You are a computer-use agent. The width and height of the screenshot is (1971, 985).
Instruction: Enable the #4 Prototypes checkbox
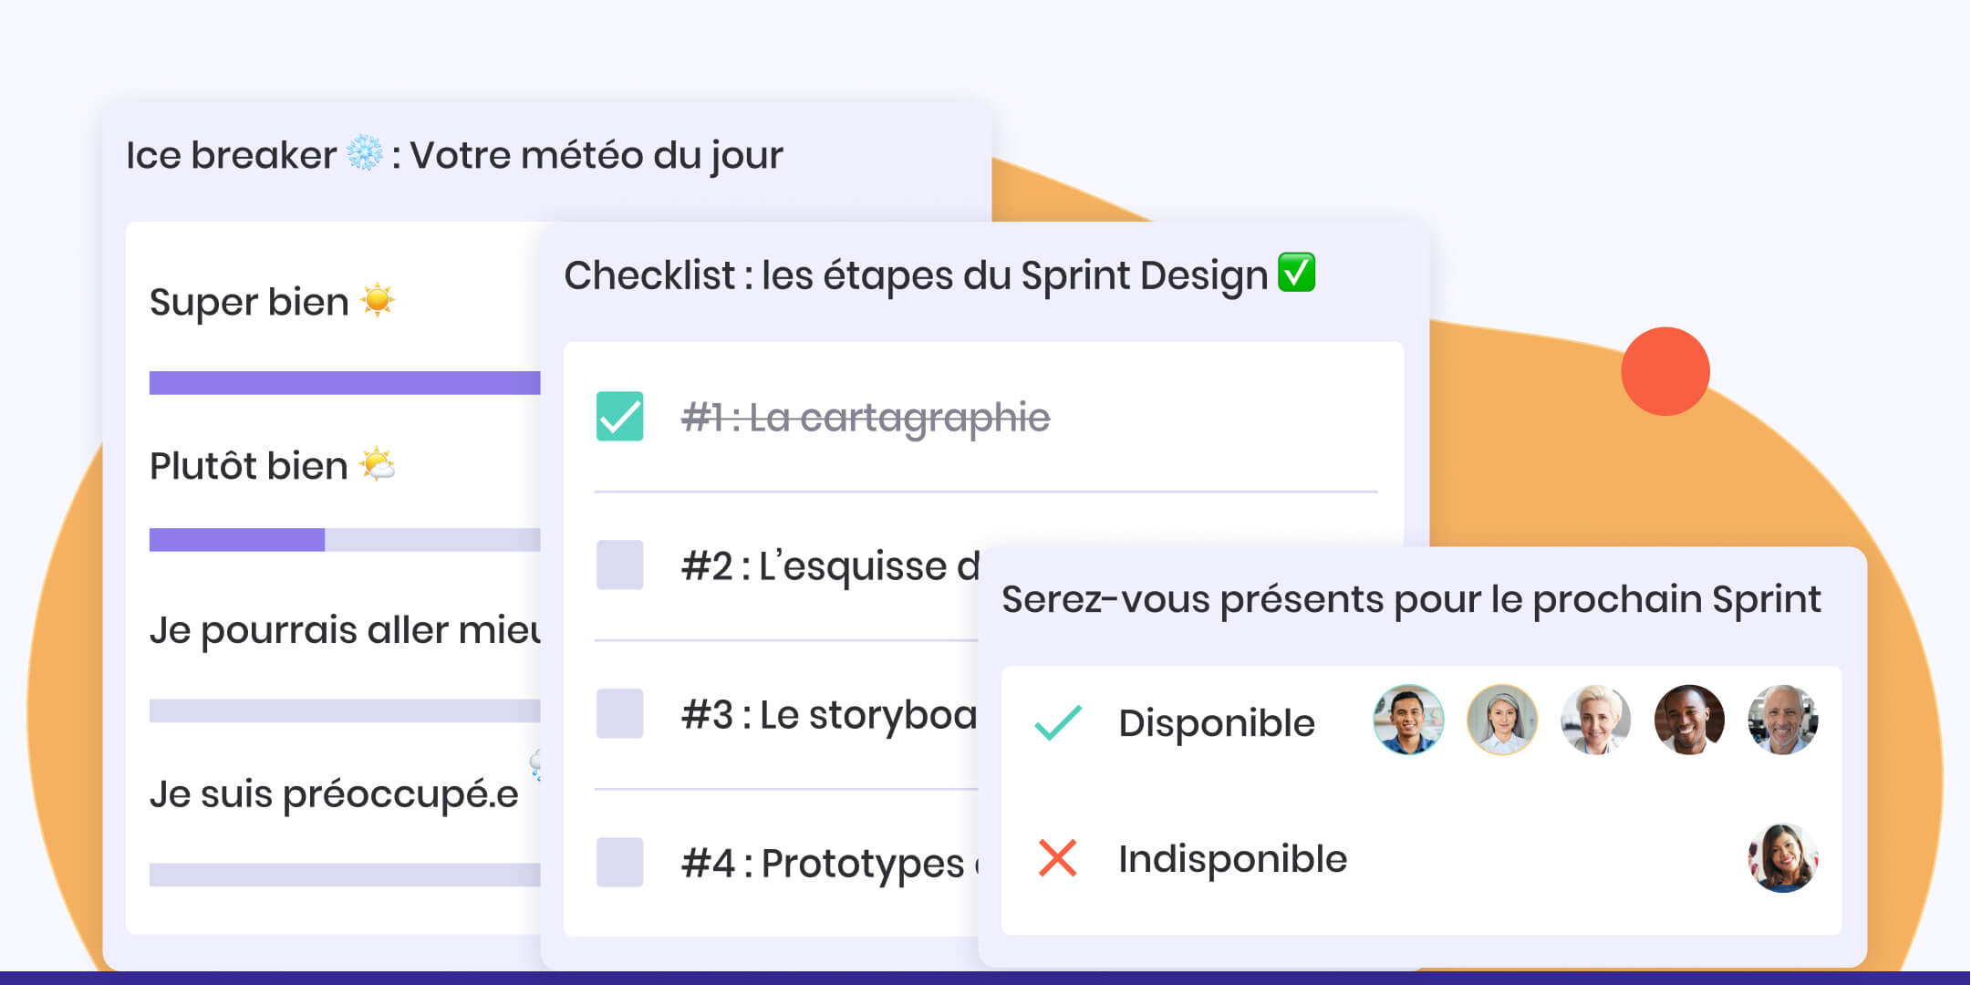coord(619,863)
